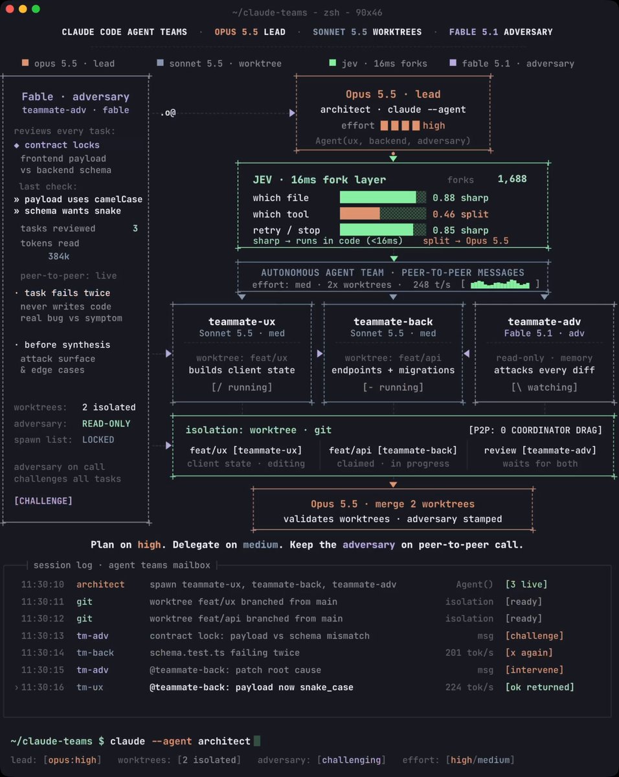Click the retry / stop 0.85 progress bar
619x777 pixels.
point(383,230)
